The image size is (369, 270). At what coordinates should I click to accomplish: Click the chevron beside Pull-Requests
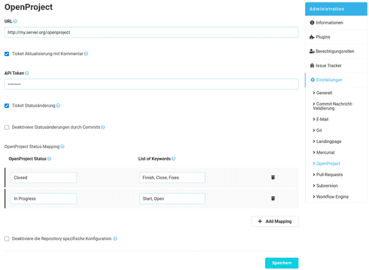(x=314, y=174)
